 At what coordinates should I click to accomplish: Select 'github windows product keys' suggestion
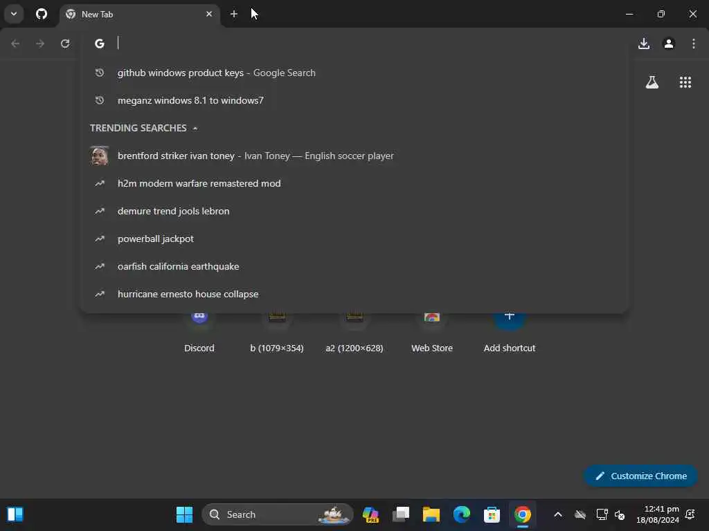[x=354, y=73]
